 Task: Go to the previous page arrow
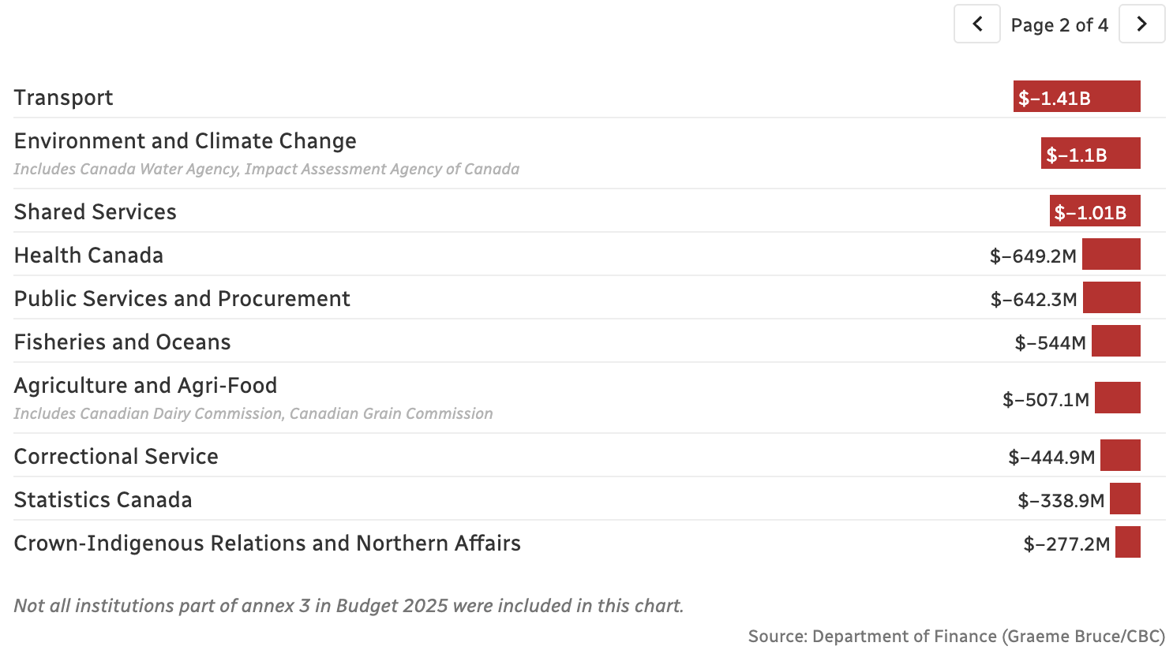coord(977,24)
